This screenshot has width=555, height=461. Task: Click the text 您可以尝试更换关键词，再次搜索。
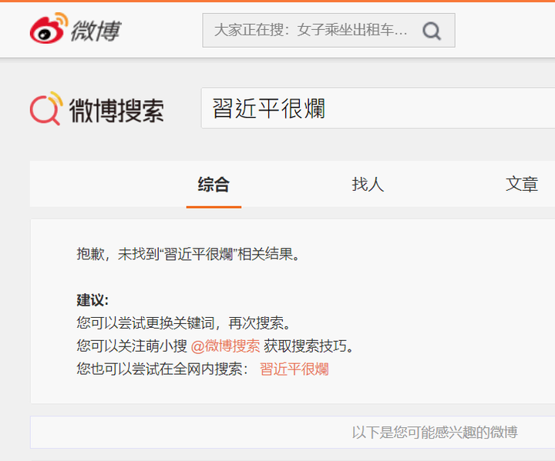pyautogui.click(x=184, y=323)
